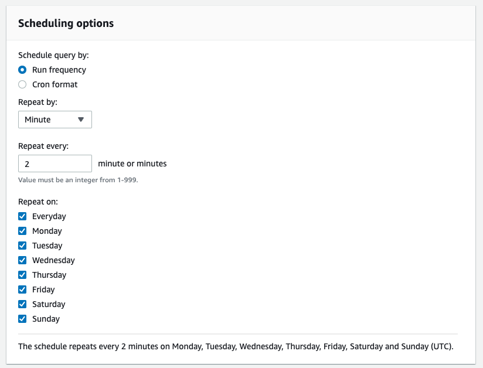This screenshot has height=368, width=483.
Task: Uncheck the Everyday checkbox
Action: pyautogui.click(x=22, y=216)
